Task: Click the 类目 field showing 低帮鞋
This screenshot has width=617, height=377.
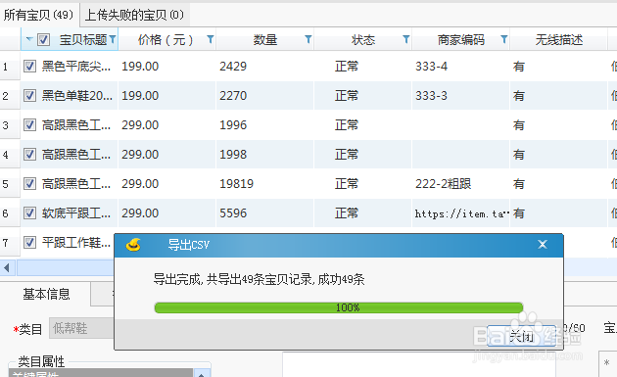Action: point(81,328)
